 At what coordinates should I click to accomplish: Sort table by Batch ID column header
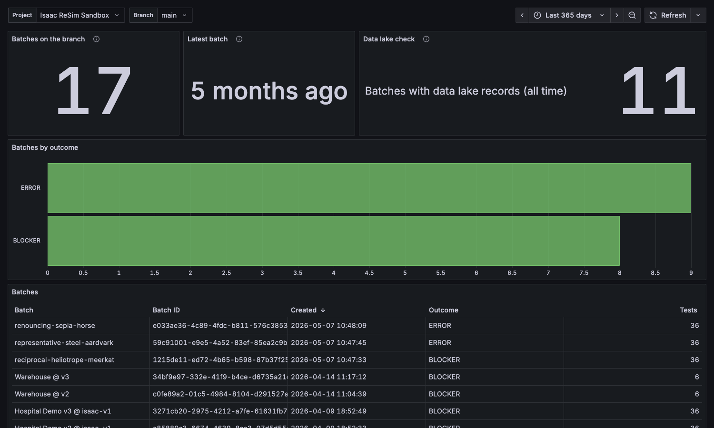(x=166, y=310)
